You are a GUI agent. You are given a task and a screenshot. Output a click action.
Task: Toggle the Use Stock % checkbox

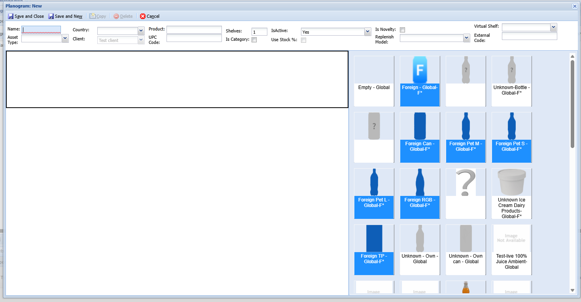click(303, 40)
